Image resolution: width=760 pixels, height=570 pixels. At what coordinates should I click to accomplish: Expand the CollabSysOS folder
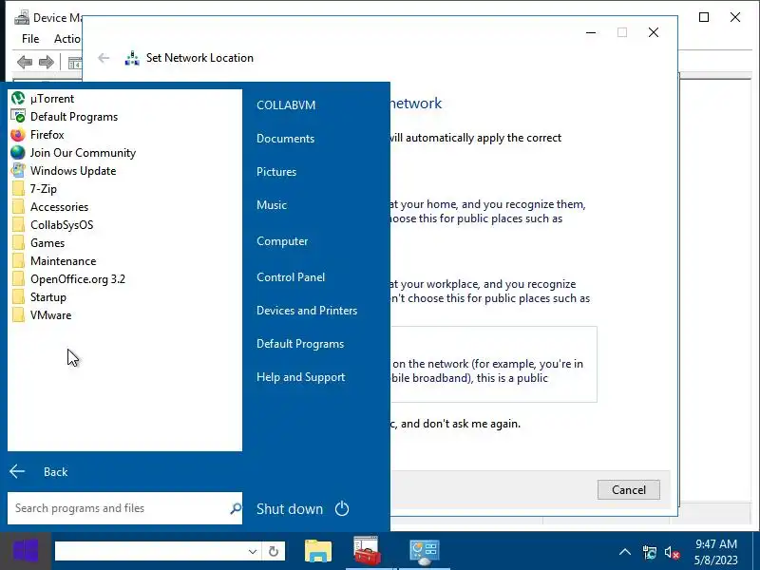[x=52, y=225]
